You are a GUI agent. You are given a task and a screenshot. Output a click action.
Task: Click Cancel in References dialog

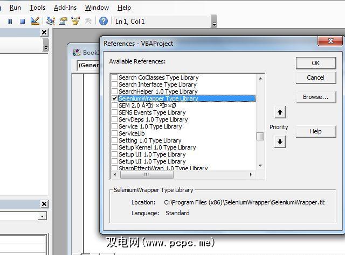(316, 77)
